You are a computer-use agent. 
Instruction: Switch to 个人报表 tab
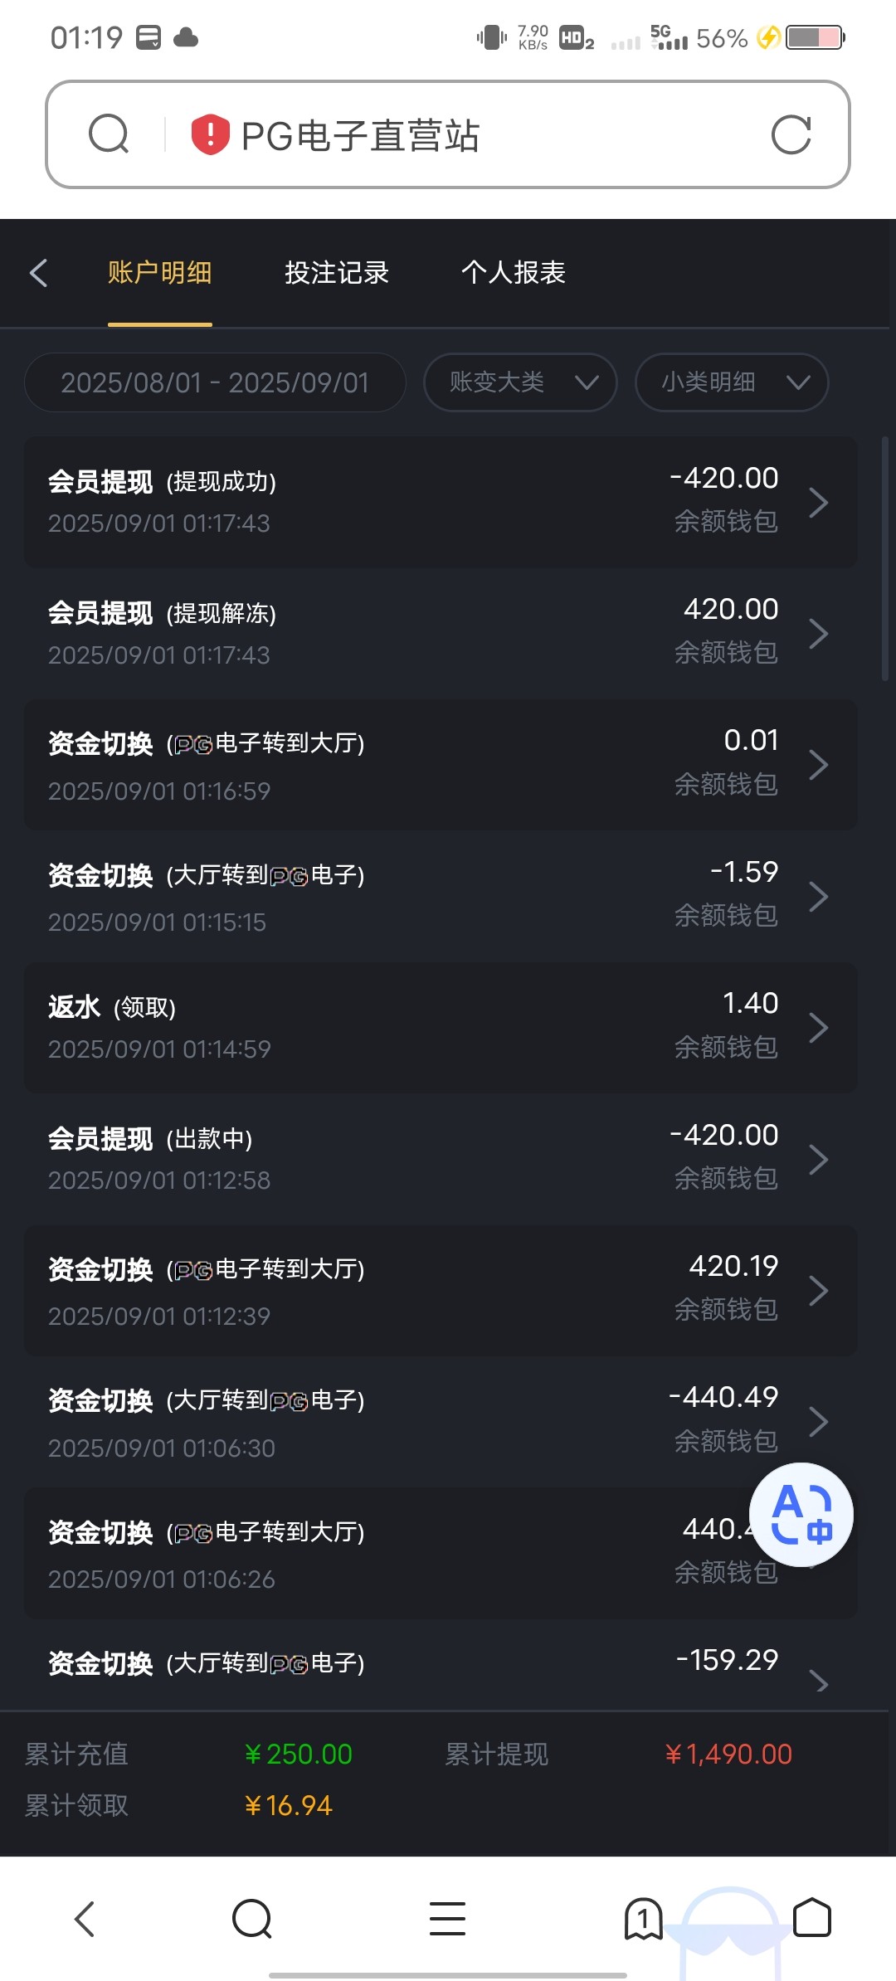click(x=513, y=273)
